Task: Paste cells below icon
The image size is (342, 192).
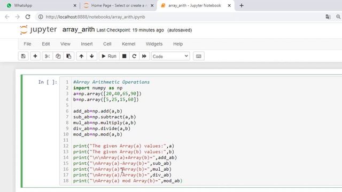Action: 69,56
